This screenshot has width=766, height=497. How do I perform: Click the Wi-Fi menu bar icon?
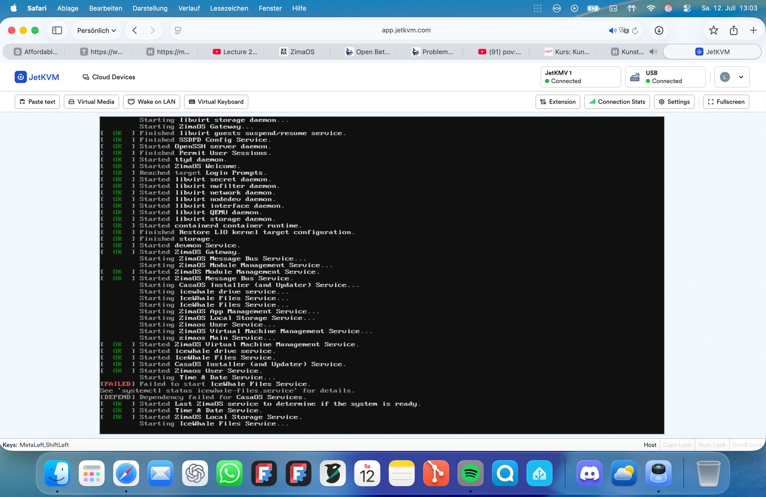(x=650, y=8)
